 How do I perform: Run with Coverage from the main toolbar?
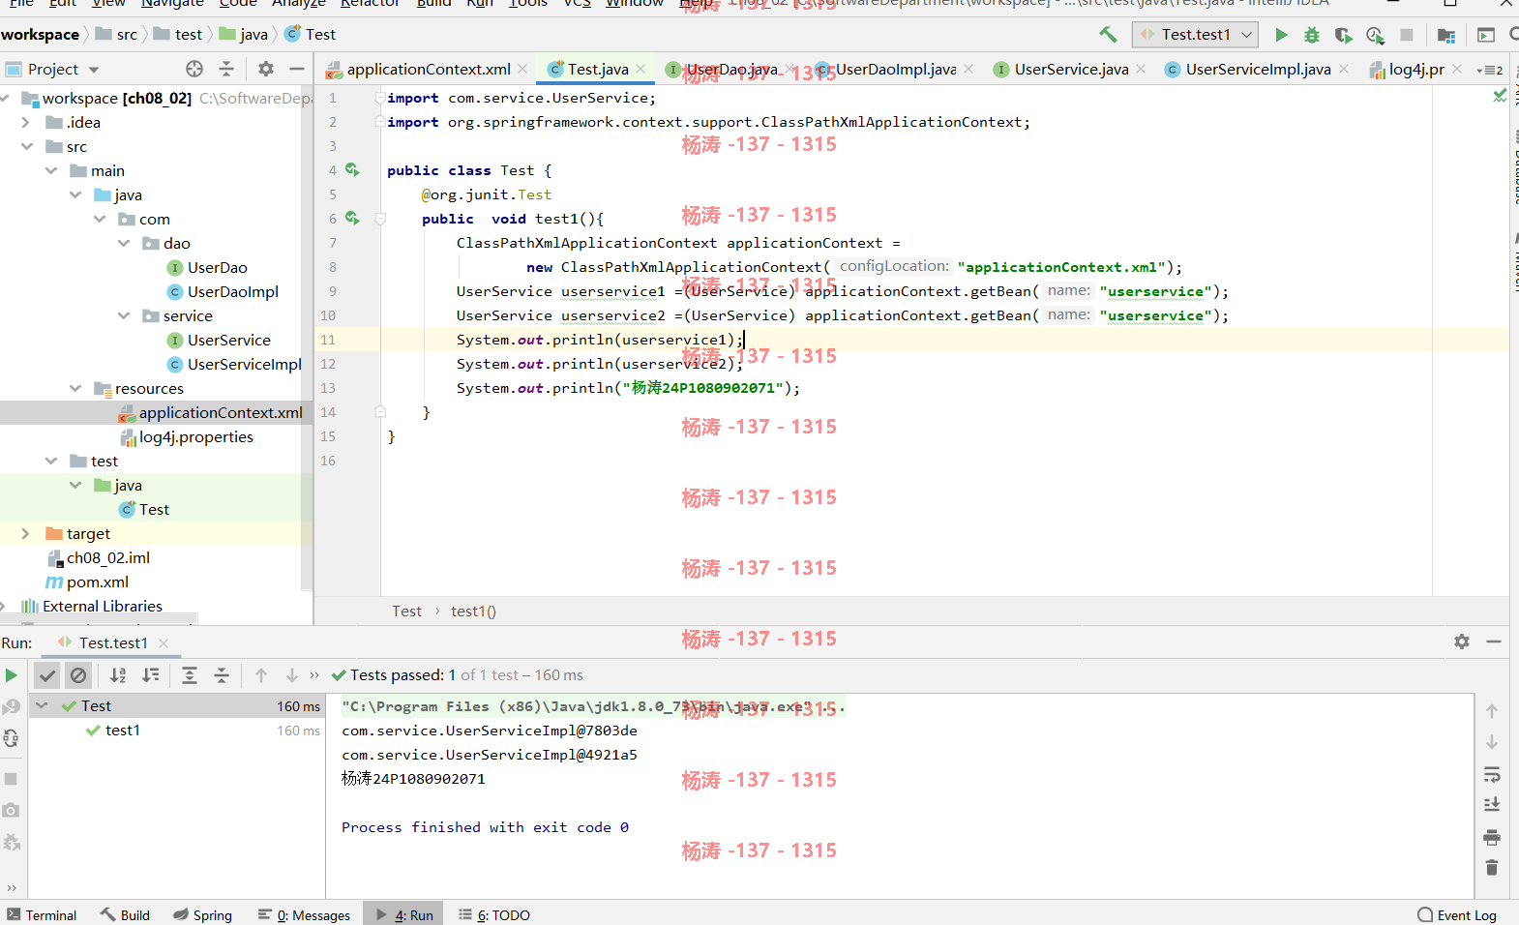point(1343,35)
